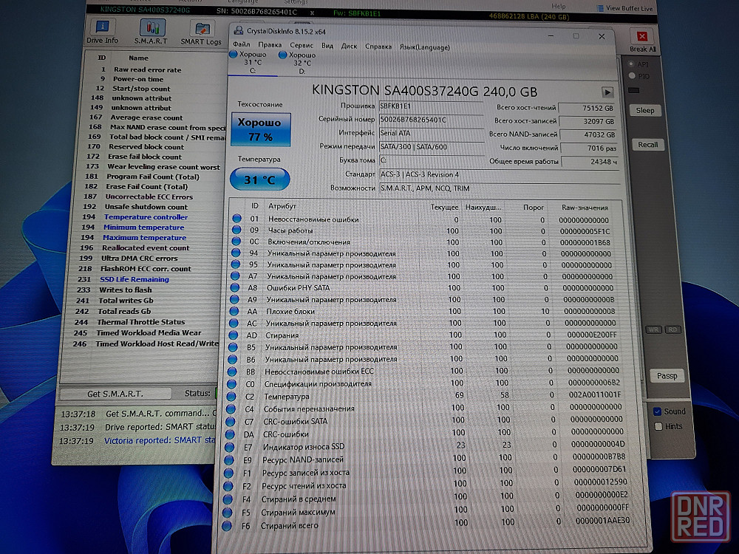The image size is (739, 554).
Task: Click status circle for Ресурс записей из хоста row
Action: pyautogui.click(x=228, y=473)
